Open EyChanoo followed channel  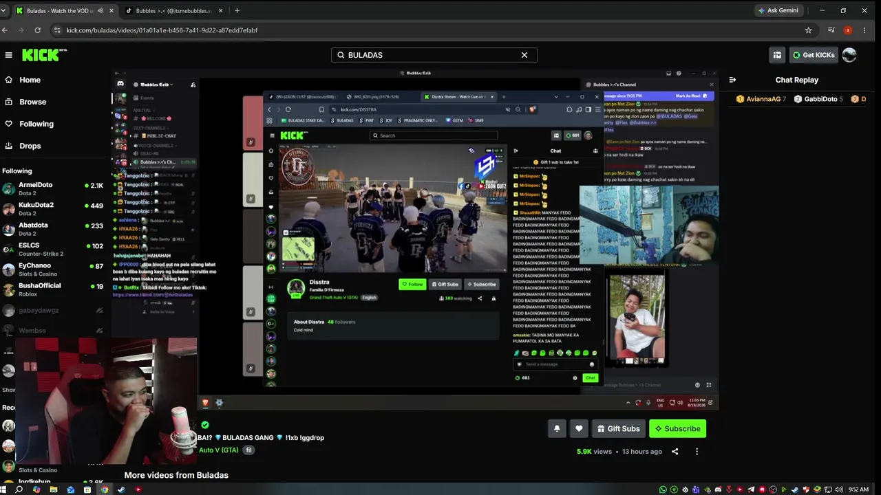[x=54, y=269]
